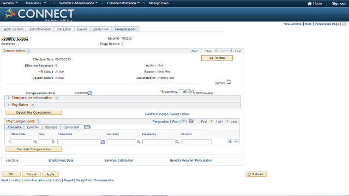Click previous row arrow in Compensation header
Image resolution: width=349 pixels, height=196 pixels.
pos(216,51)
